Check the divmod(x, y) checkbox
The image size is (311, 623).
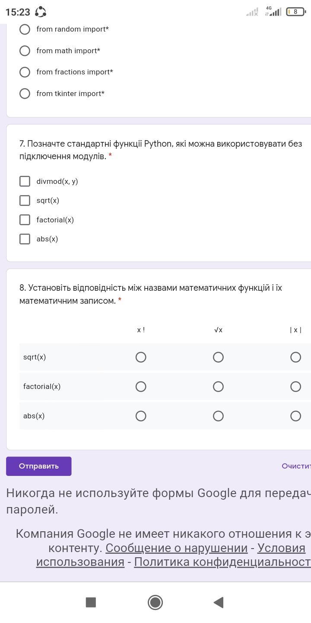pos(25,181)
